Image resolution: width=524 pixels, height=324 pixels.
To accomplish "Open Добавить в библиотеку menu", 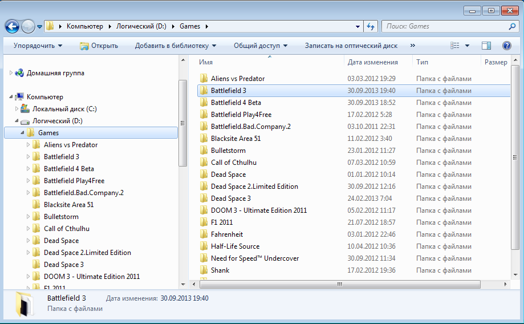I will coord(176,46).
